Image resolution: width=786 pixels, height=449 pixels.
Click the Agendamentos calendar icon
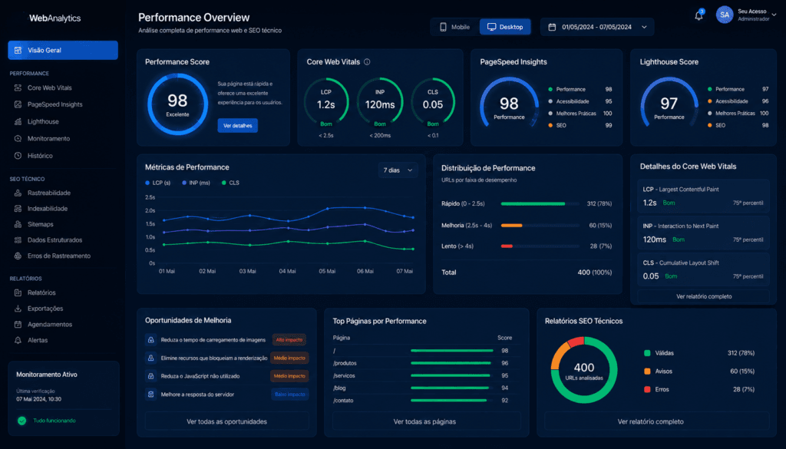pyautogui.click(x=18, y=324)
